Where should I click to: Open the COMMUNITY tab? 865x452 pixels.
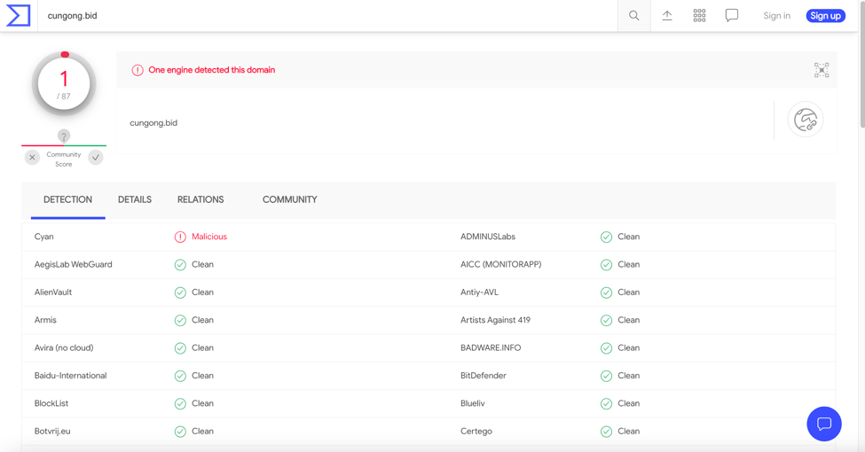pos(289,199)
